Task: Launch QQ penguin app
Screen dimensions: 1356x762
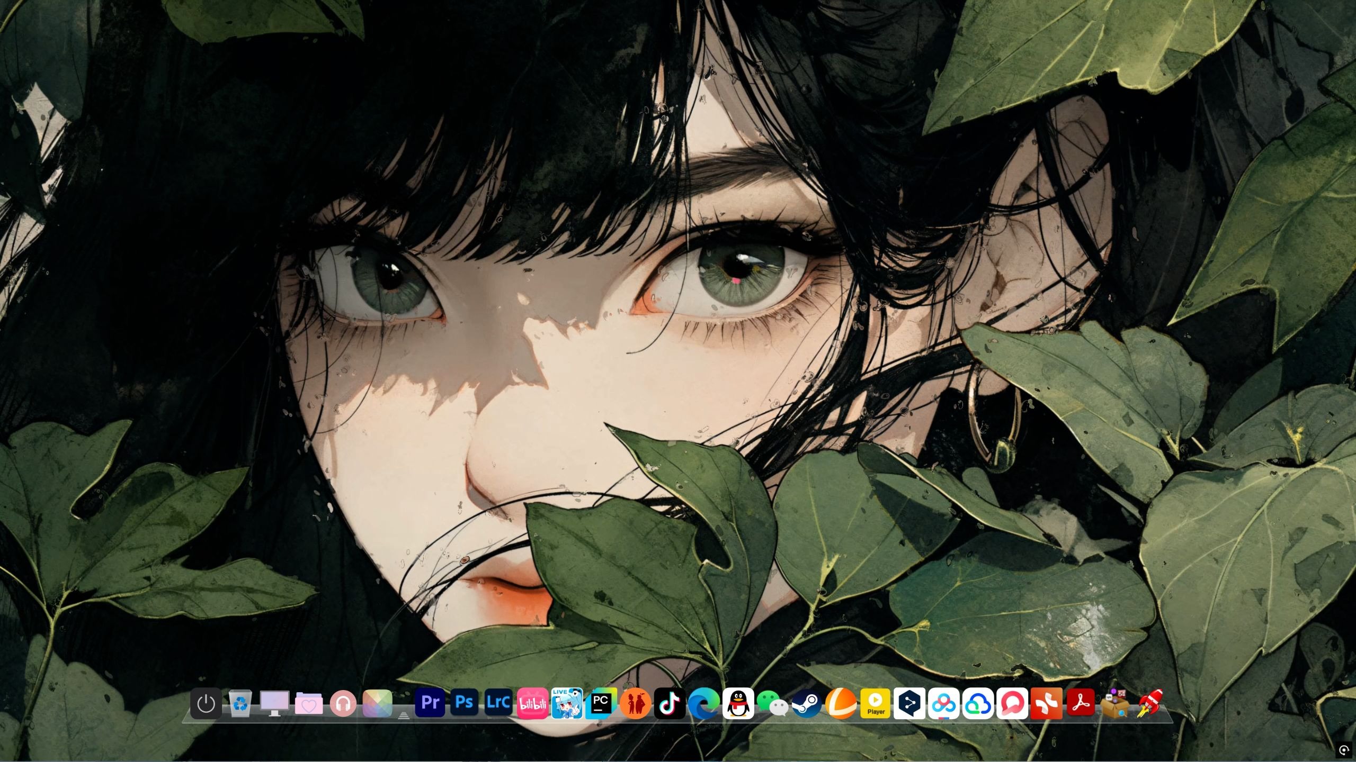Action: 738,704
